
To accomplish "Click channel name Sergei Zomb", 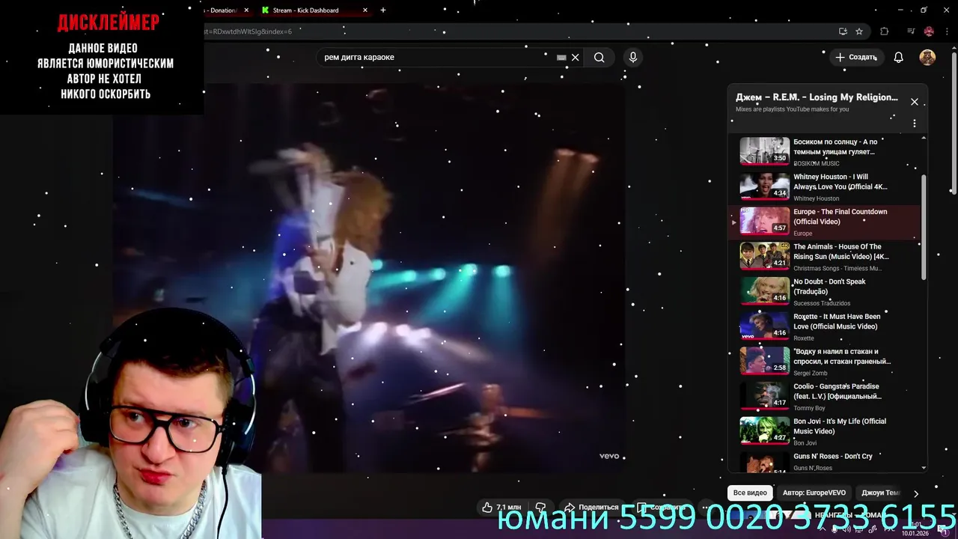I will click(811, 373).
